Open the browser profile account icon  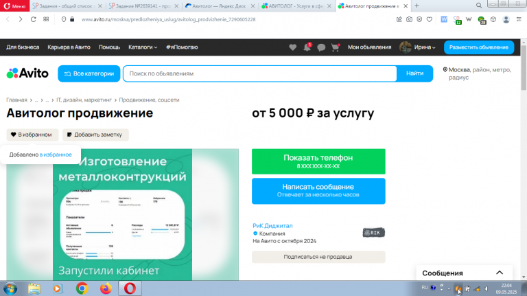click(x=506, y=19)
